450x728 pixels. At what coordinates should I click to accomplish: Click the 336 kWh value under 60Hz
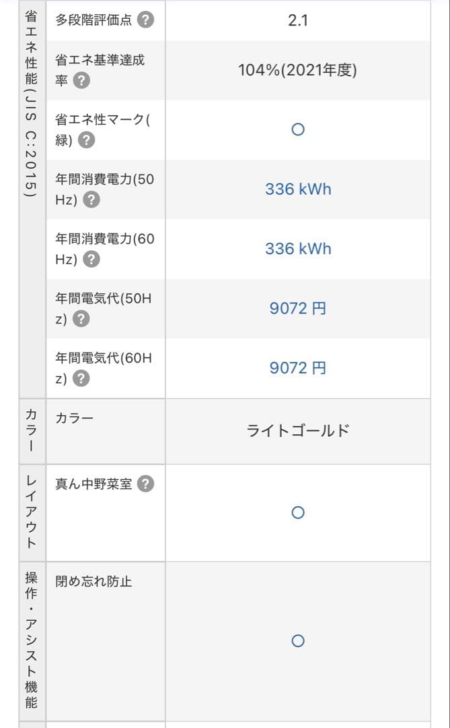[x=297, y=249]
